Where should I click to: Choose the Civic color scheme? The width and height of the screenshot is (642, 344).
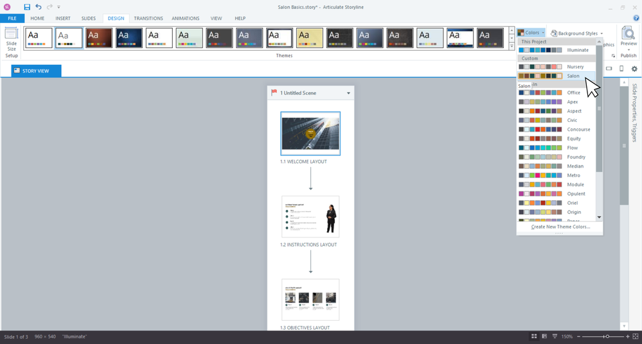[x=557, y=120]
